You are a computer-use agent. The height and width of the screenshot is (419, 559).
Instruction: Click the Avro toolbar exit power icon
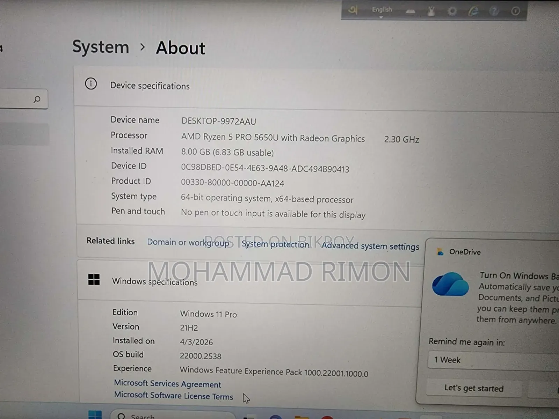point(515,11)
